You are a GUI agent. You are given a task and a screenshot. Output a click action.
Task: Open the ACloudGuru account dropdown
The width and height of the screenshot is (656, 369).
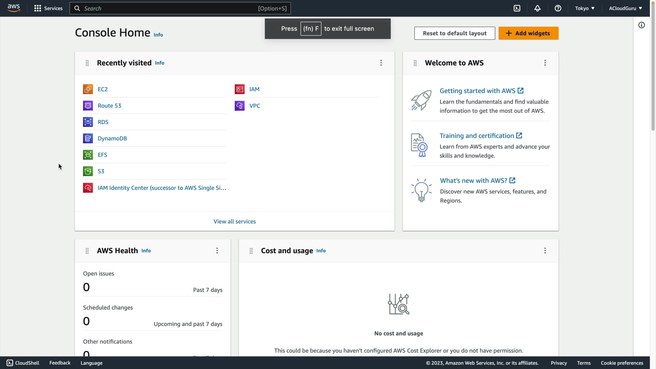click(625, 8)
